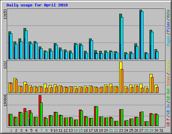The height and width of the screenshot is (134, 172).
Task: Click day 18 on the x-axis
Action: [x=96, y=130]
